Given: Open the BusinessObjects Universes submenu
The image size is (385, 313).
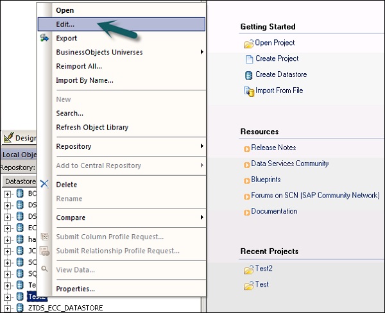Looking at the screenshot, I should (99, 52).
